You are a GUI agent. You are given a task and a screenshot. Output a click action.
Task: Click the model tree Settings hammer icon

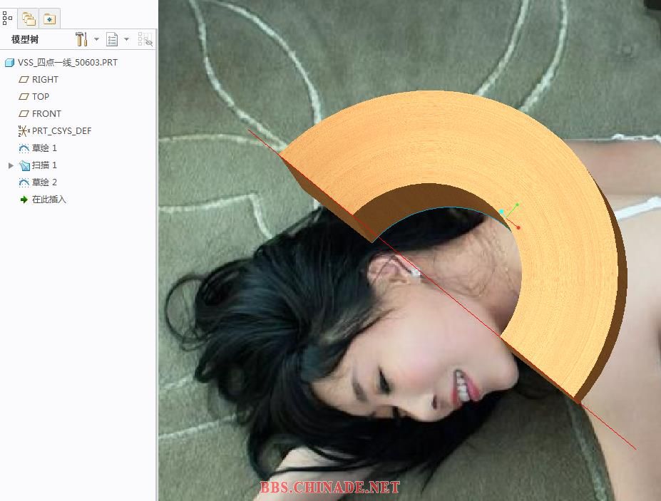81,39
